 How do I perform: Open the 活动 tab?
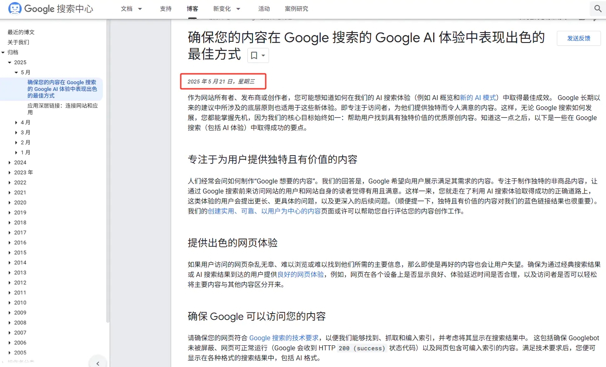pyautogui.click(x=264, y=9)
